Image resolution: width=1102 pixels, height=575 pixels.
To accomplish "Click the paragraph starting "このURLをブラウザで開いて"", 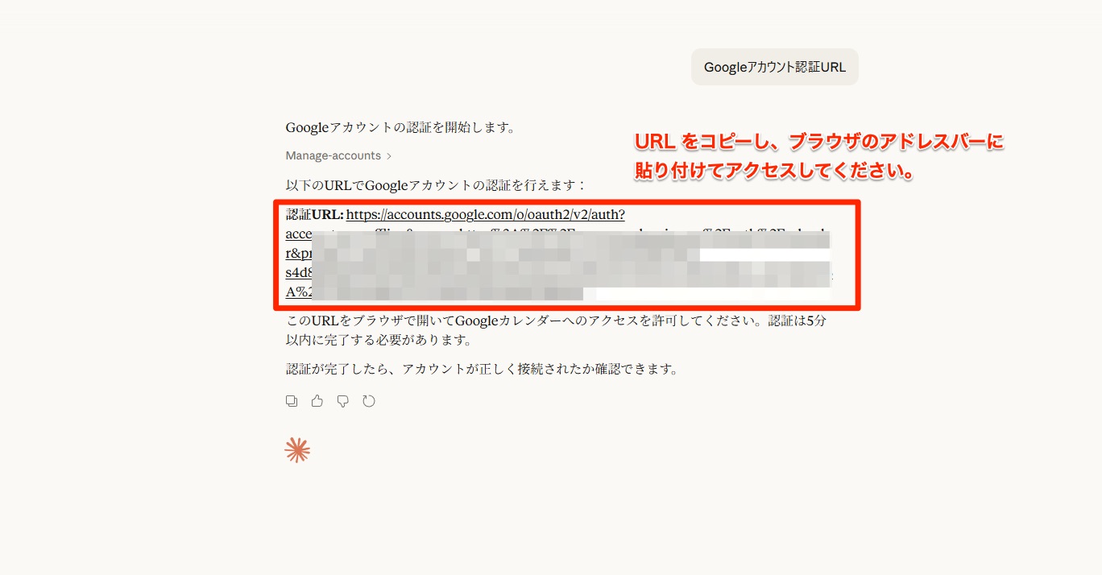I will (x=556, y=321).
